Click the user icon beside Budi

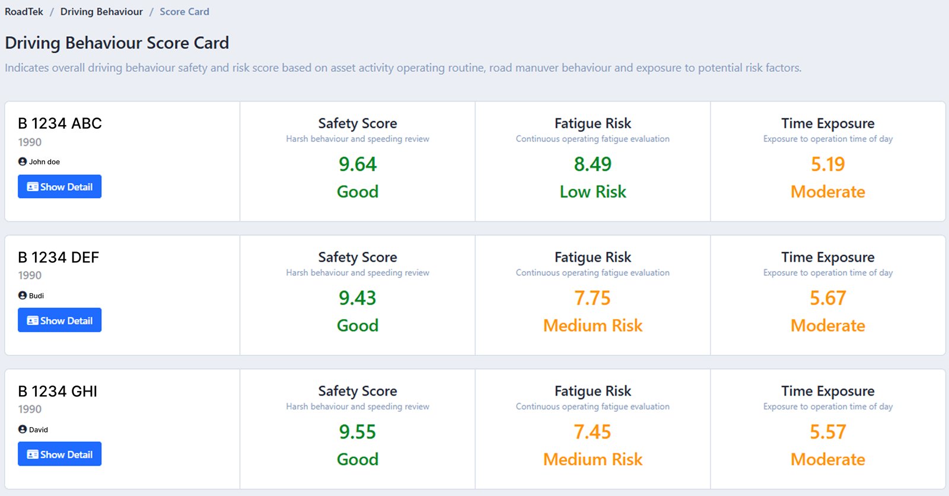(23, 295)
